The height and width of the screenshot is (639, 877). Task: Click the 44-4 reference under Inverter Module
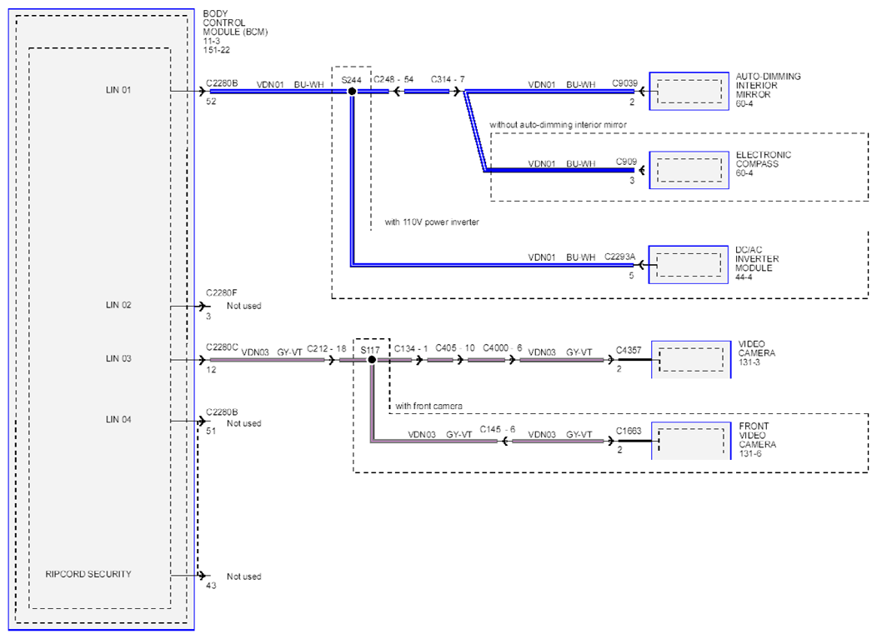point(744,277)
